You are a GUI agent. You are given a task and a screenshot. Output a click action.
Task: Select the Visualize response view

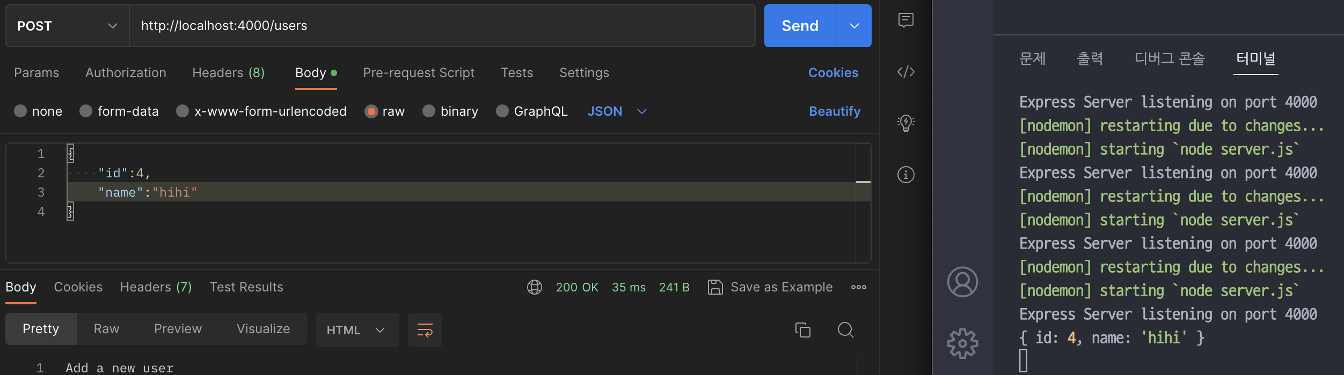point(263,329)
